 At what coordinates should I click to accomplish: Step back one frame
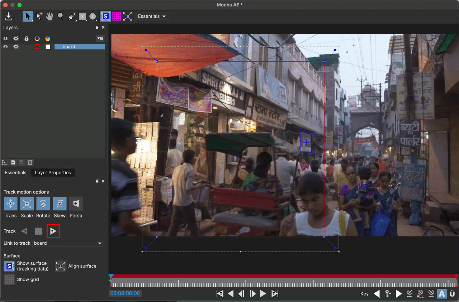pos(241,294)
